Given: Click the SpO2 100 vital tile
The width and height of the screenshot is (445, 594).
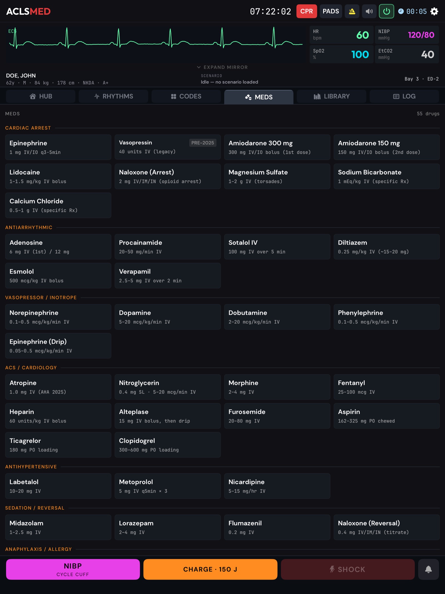Looking at the screenshot, I should [x=341, y=54].
